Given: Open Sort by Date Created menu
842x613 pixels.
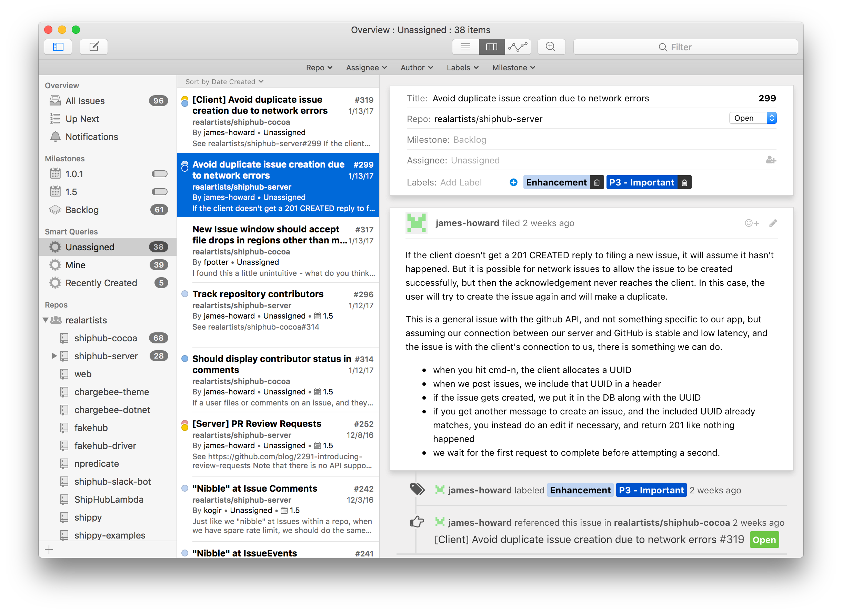Looking at the screenshot, I should 224,82.
